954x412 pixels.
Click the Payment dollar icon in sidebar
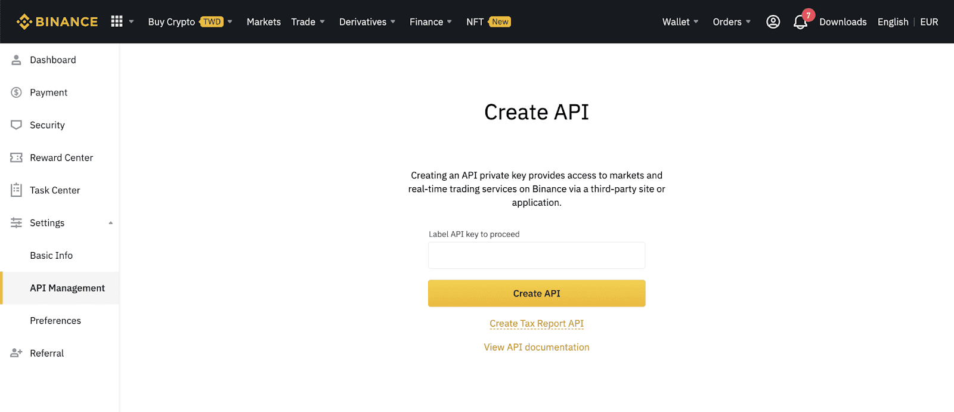tap(16, 92)
